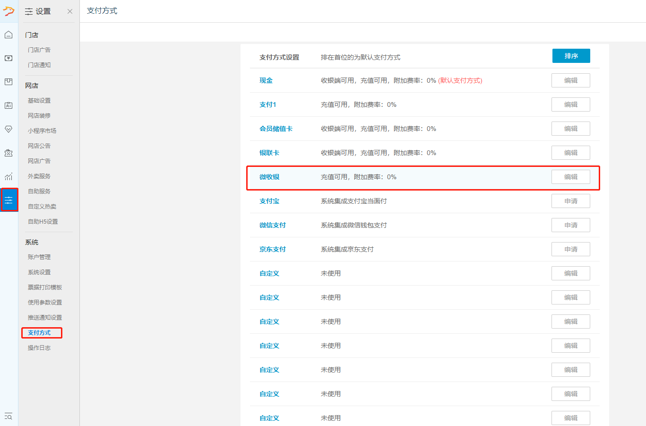The height and width of the screenshot is (426, 646).
Task: Click the menu search icon at sidebar bottom
Action: 9,416
